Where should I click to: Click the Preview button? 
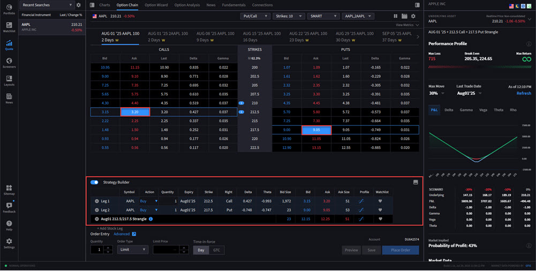[x=351, y=250]
